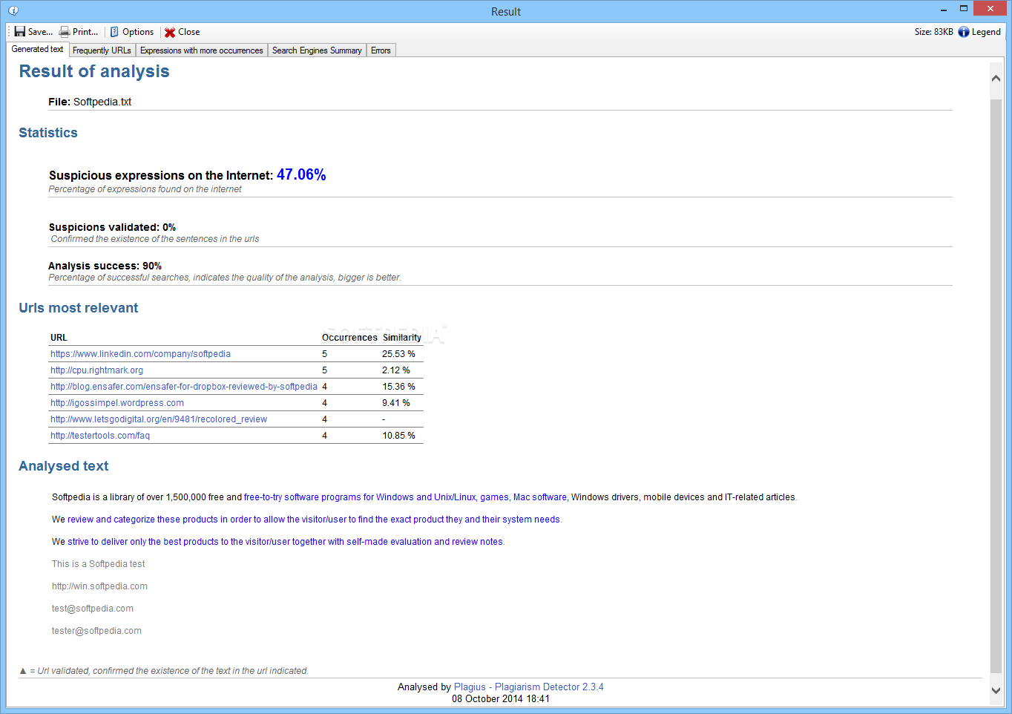Click the '08 October 2014 18:41' timestamp
1012x714 pixels.
pos(501,699)
